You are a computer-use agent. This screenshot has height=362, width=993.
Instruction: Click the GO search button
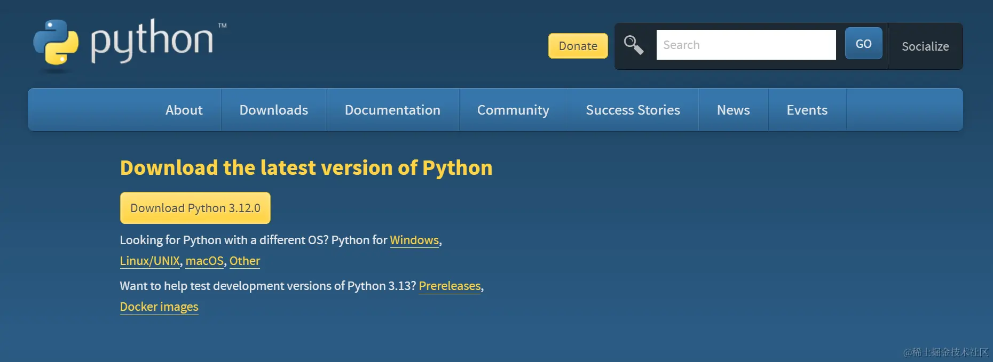pyautogui.click(x=864, y=44)
